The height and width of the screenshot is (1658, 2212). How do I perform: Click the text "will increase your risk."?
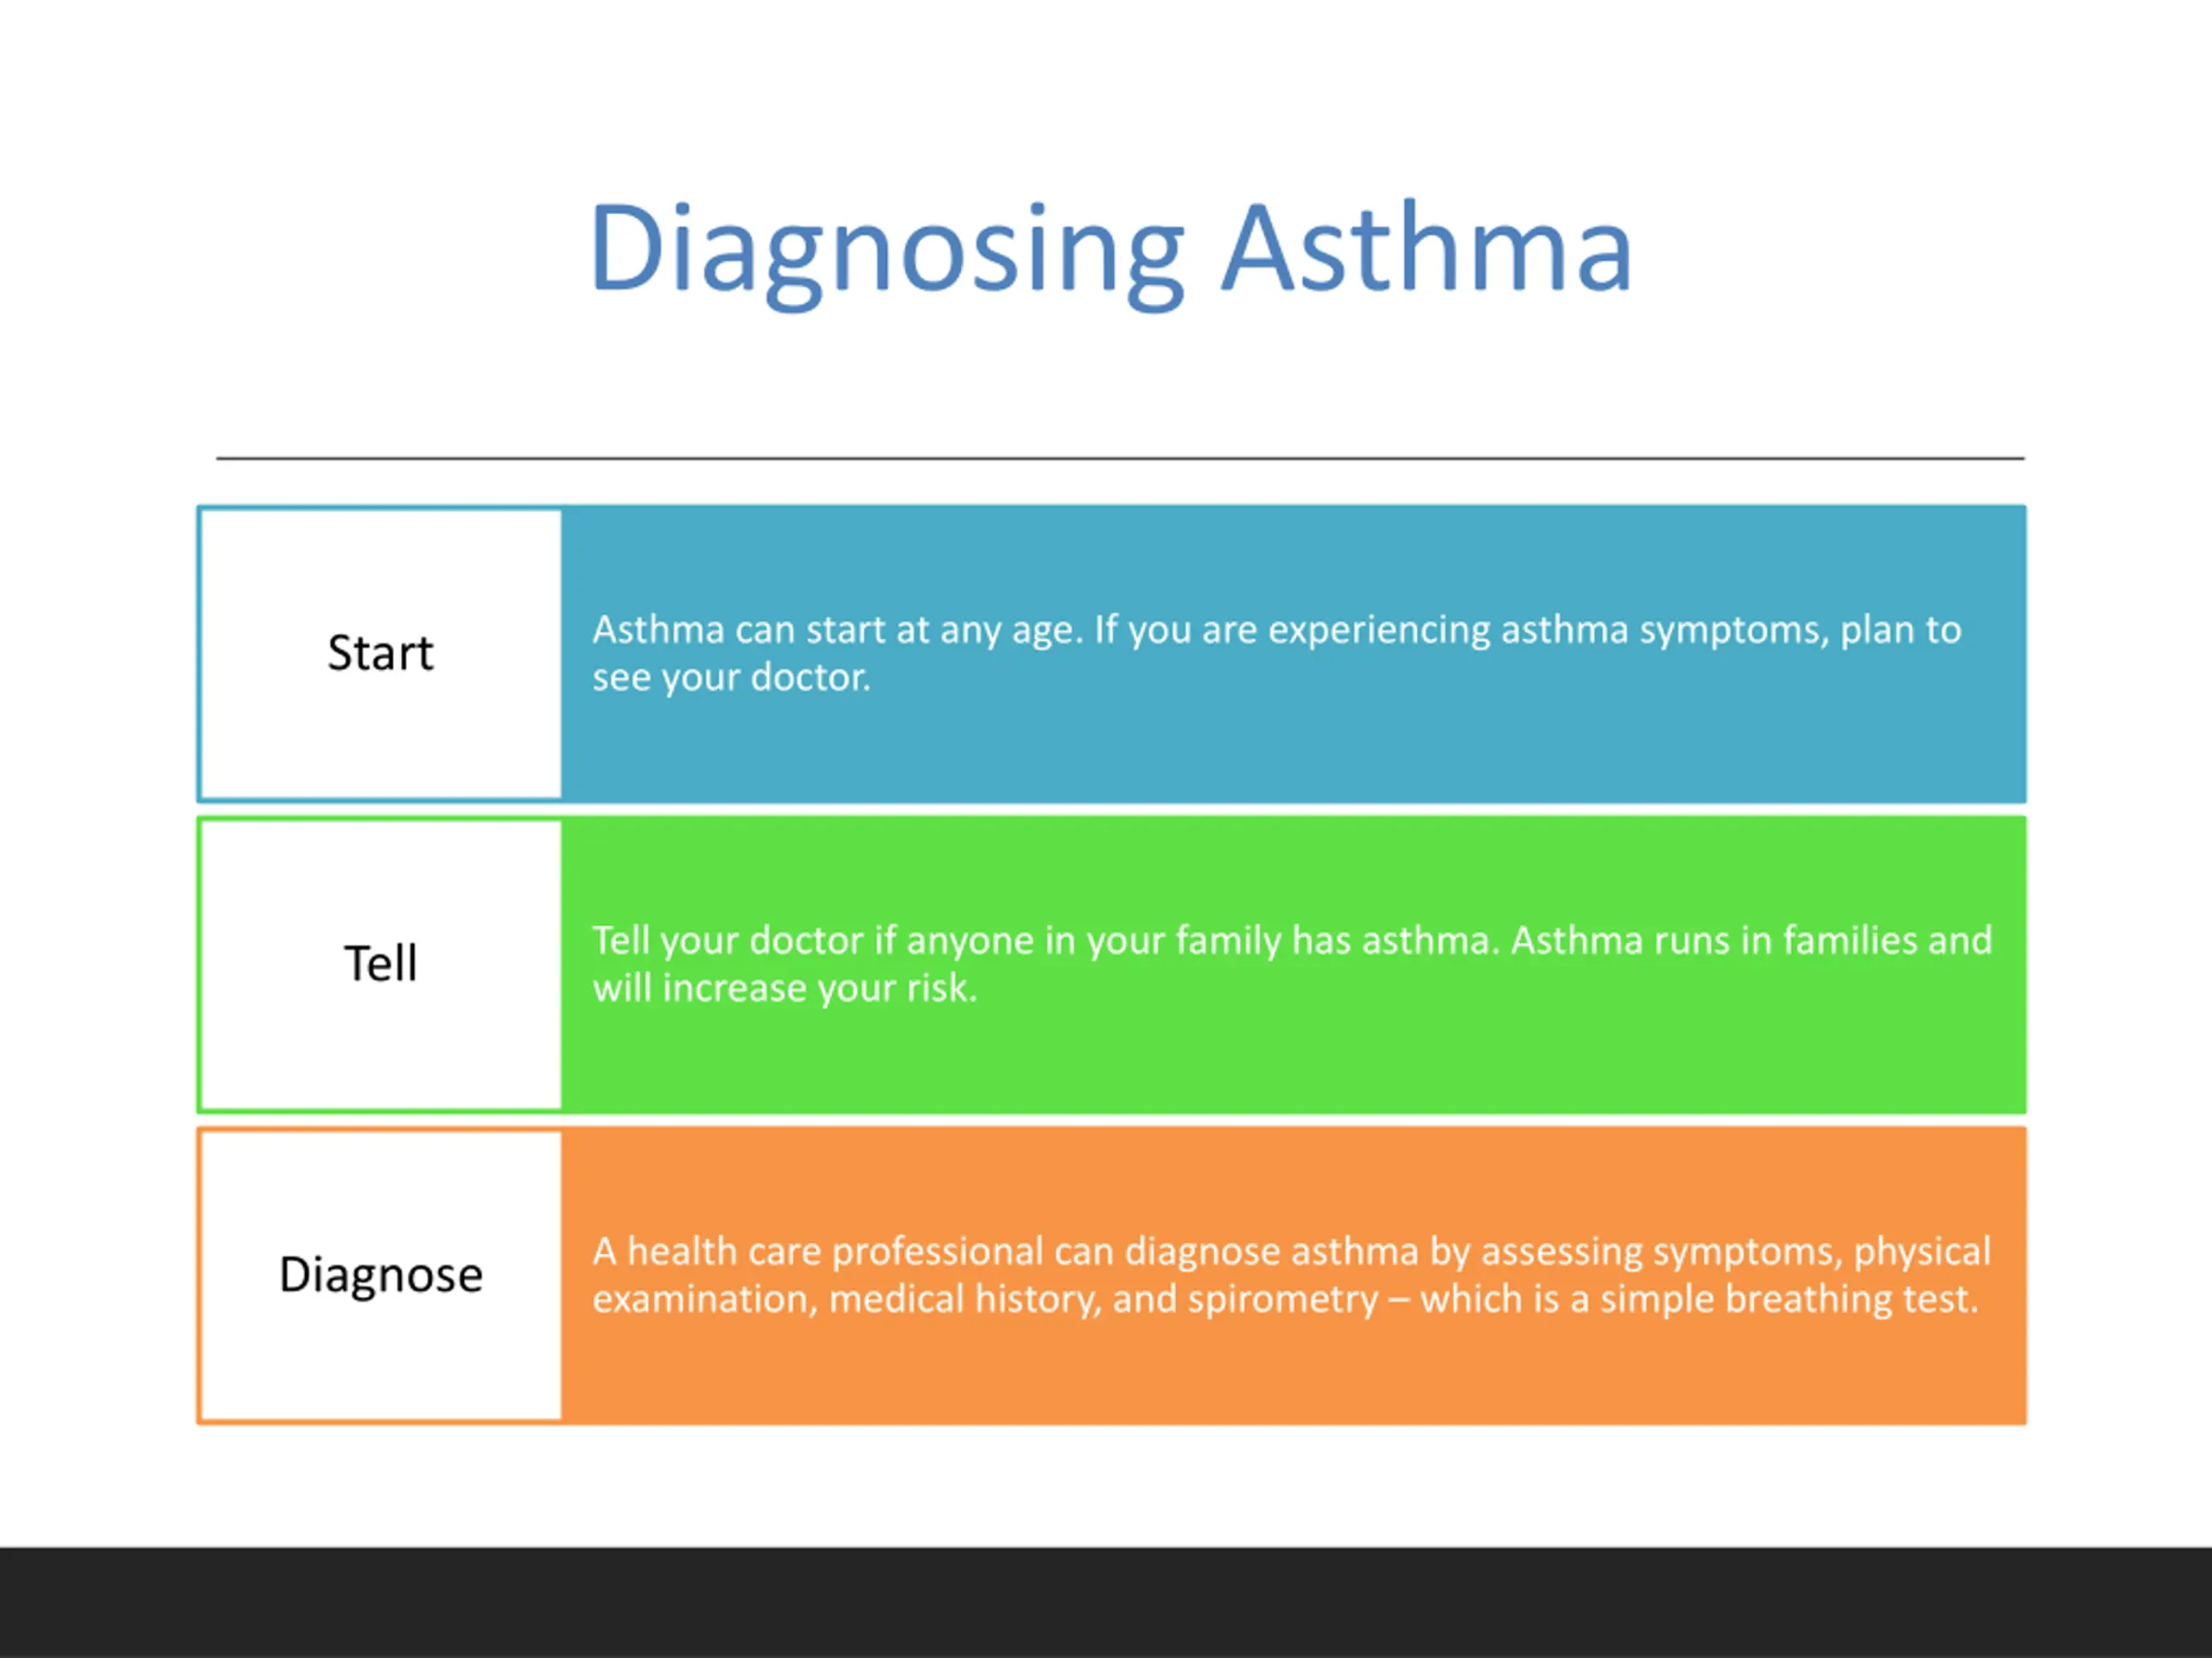(x=785, y=989)
